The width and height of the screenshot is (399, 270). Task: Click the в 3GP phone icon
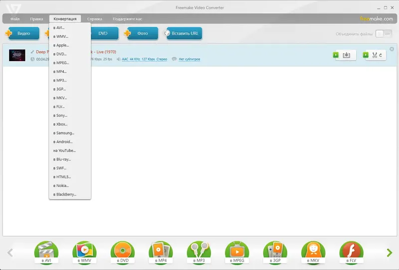pyautogui.click(x=275, y=253)
